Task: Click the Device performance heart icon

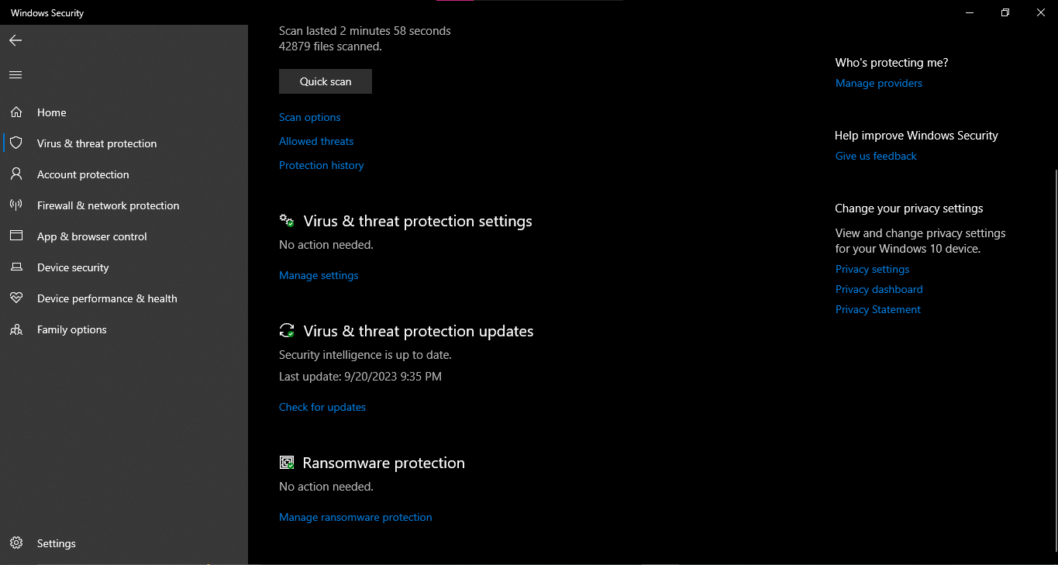Action: pyautogui.click(x=16, y=298)
